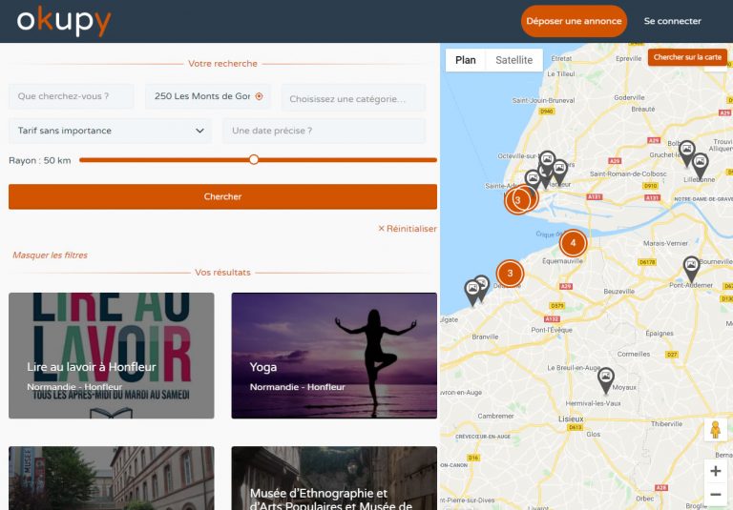Screen dimensions: 733x510
Task: Click the Rayon slider handle
Action: pos(253,160)
